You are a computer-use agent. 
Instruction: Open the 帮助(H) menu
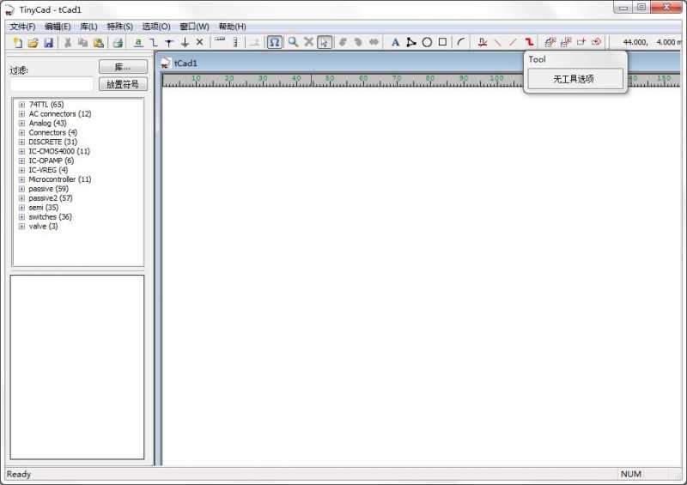click(x=232, y=27)
